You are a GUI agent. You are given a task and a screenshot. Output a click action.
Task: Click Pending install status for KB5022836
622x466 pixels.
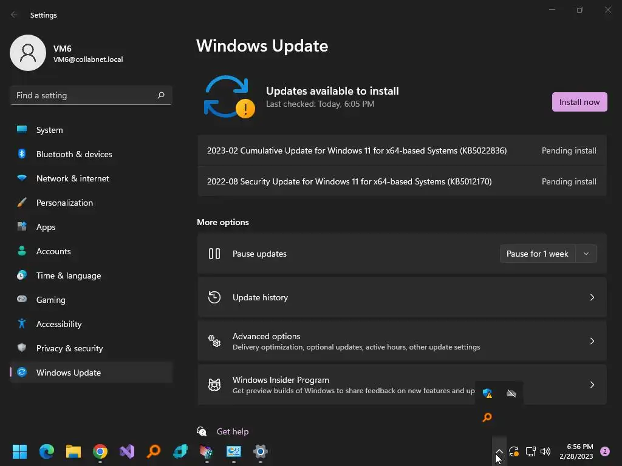(x=569, y=150)
